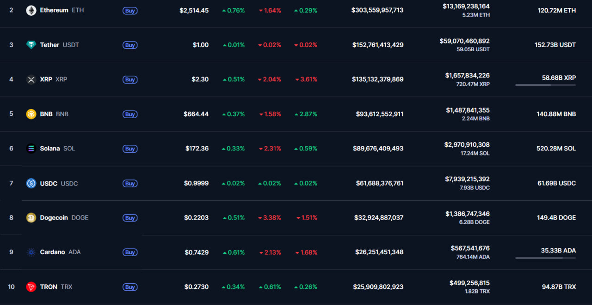Click the TRON coin logo

tap(31, 287)
